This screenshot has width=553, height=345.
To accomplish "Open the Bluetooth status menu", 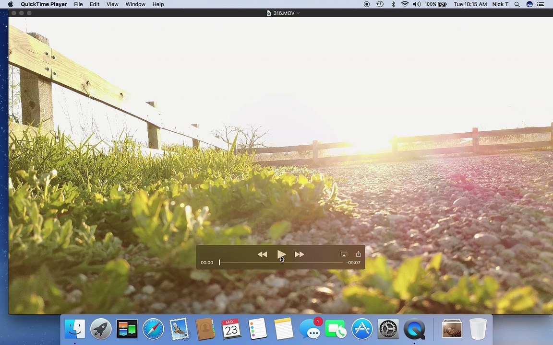I will tap(393, 4).
